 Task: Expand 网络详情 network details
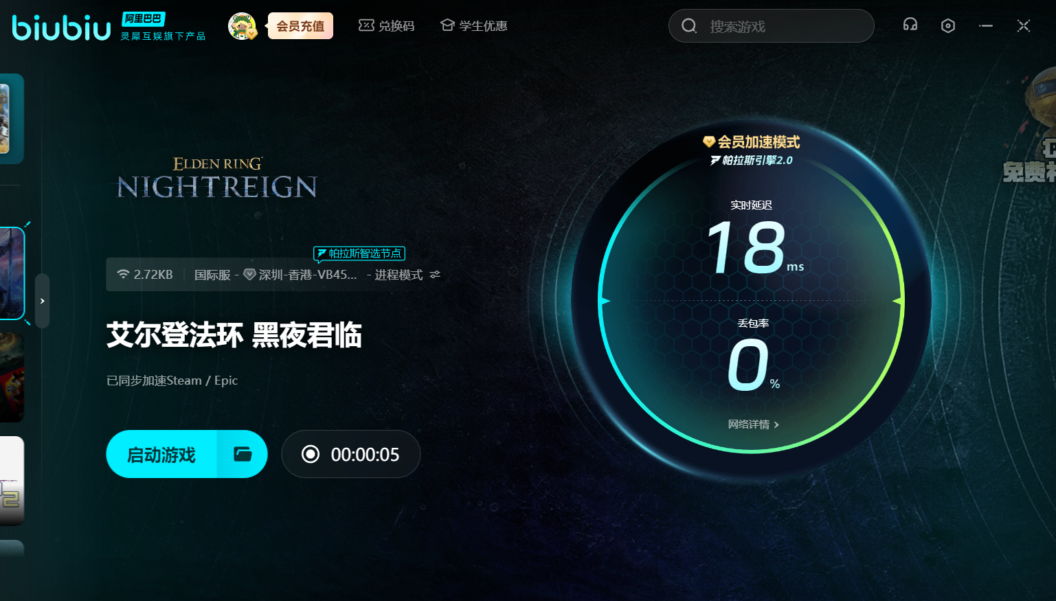point(753,424)
